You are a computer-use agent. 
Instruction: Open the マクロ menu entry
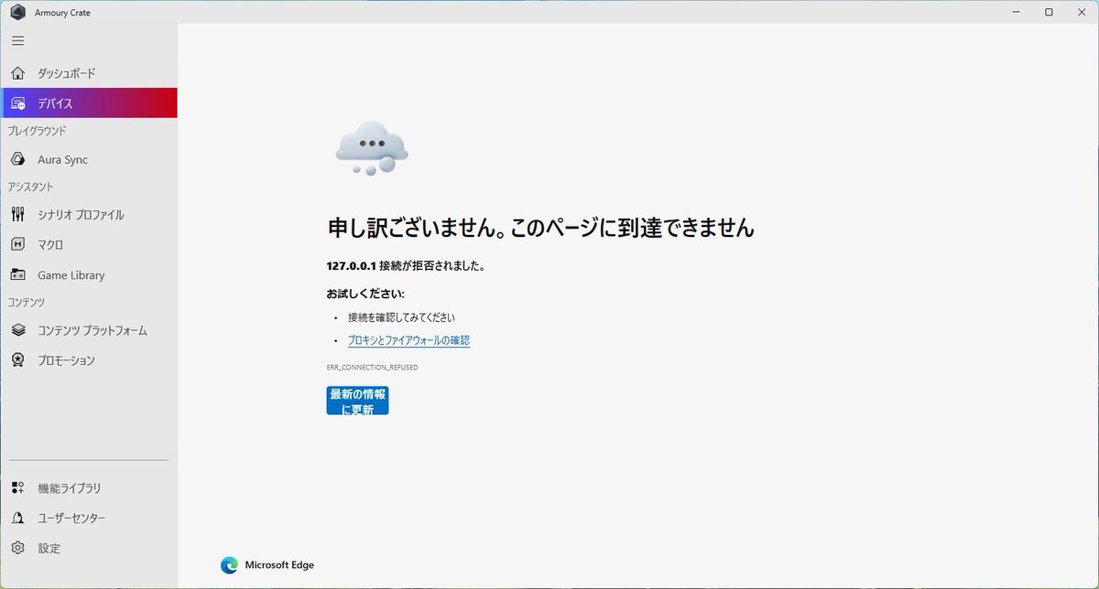coord(50,245)
